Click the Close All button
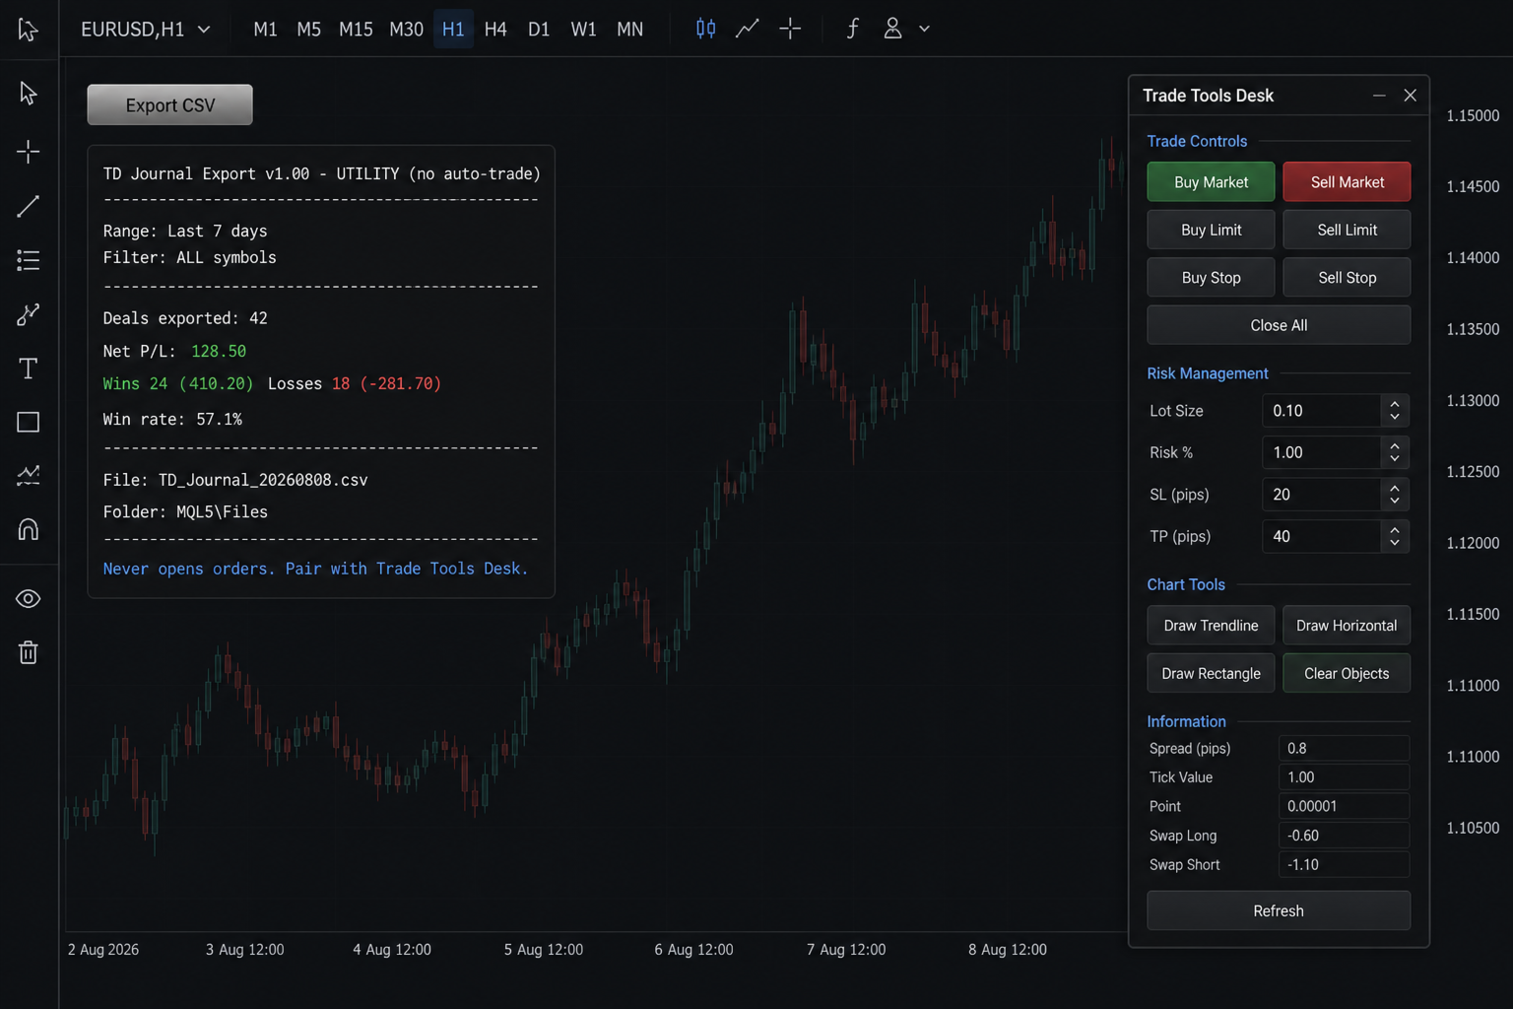This screenshot has height=1009, width=1513. coord(1279,325)
